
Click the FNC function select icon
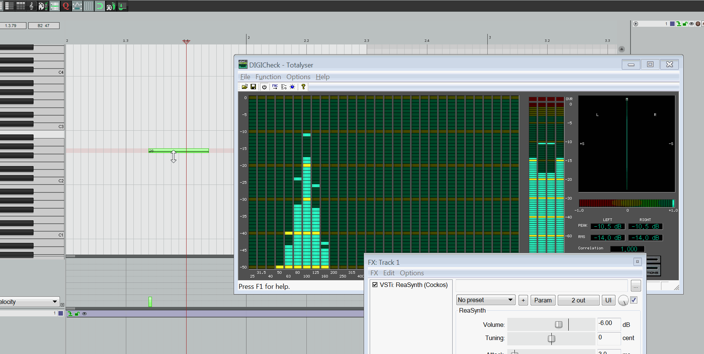pyautogui.click(x=275, y=87)
